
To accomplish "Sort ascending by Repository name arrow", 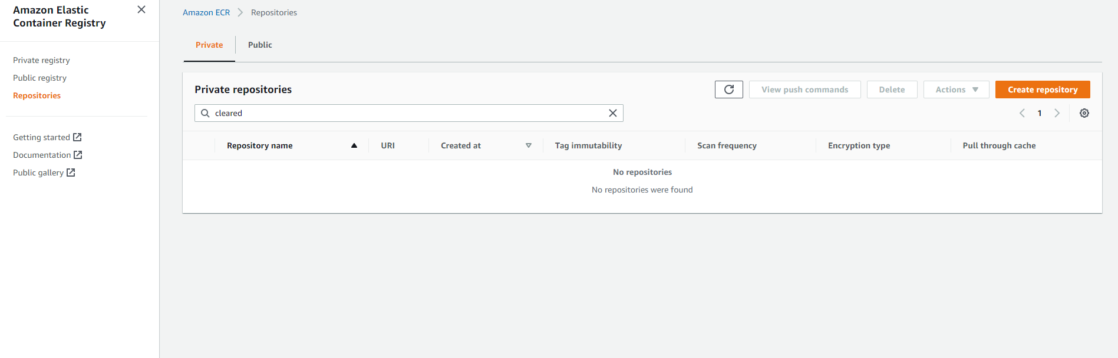I will click(x=354, y=145).
